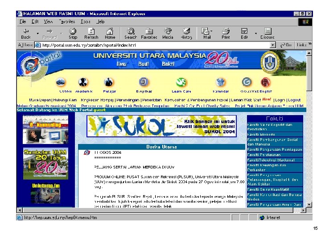Open the Pelajar portal icon
Viewport: 321px width, 240px height.
coord(108,82)
